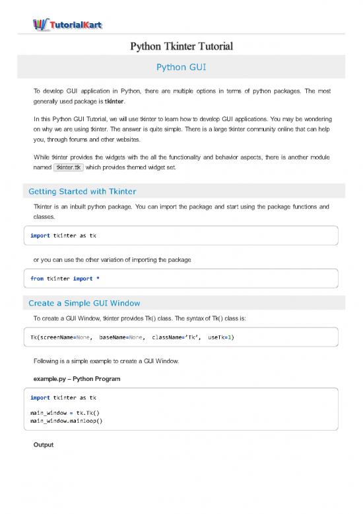Click the tkinter.ttk inline code label
The image size is (363, 514).
pyautogui.click(x=69, y=167)
